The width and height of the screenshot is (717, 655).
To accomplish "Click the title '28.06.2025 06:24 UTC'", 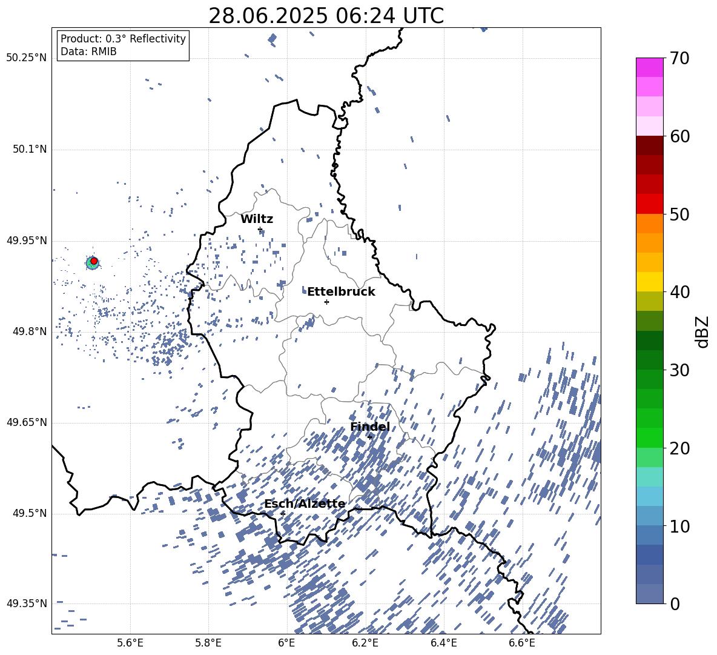I will (326, 16).
